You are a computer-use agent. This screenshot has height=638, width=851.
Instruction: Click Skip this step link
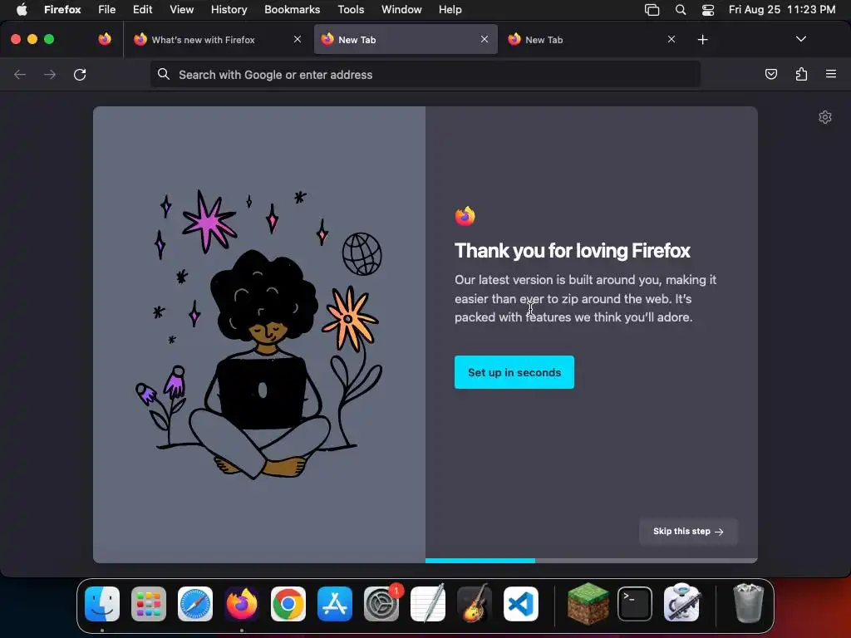point(688,532)
